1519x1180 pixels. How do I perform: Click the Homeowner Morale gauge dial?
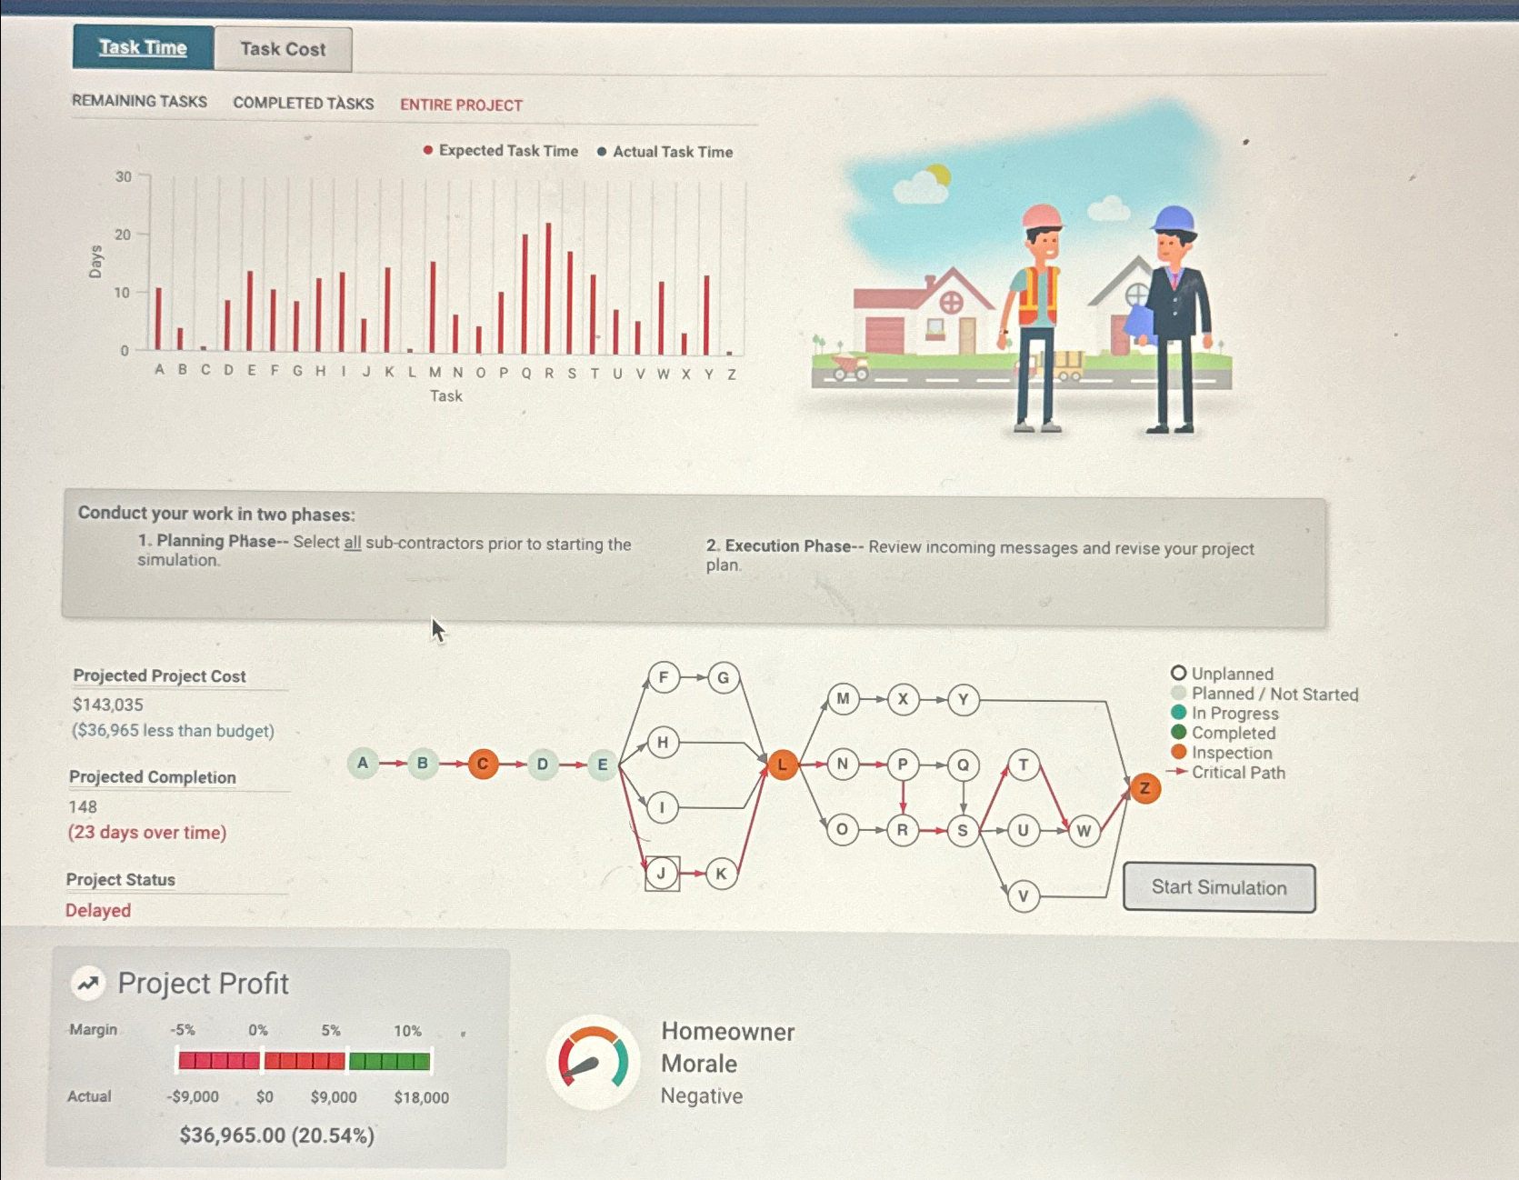point(595,1059)
